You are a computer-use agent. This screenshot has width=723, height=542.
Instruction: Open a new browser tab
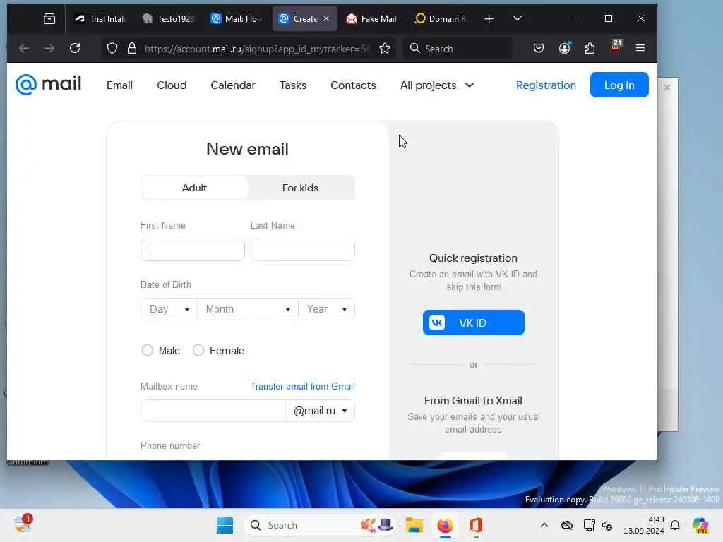click(x=489, y=18)
